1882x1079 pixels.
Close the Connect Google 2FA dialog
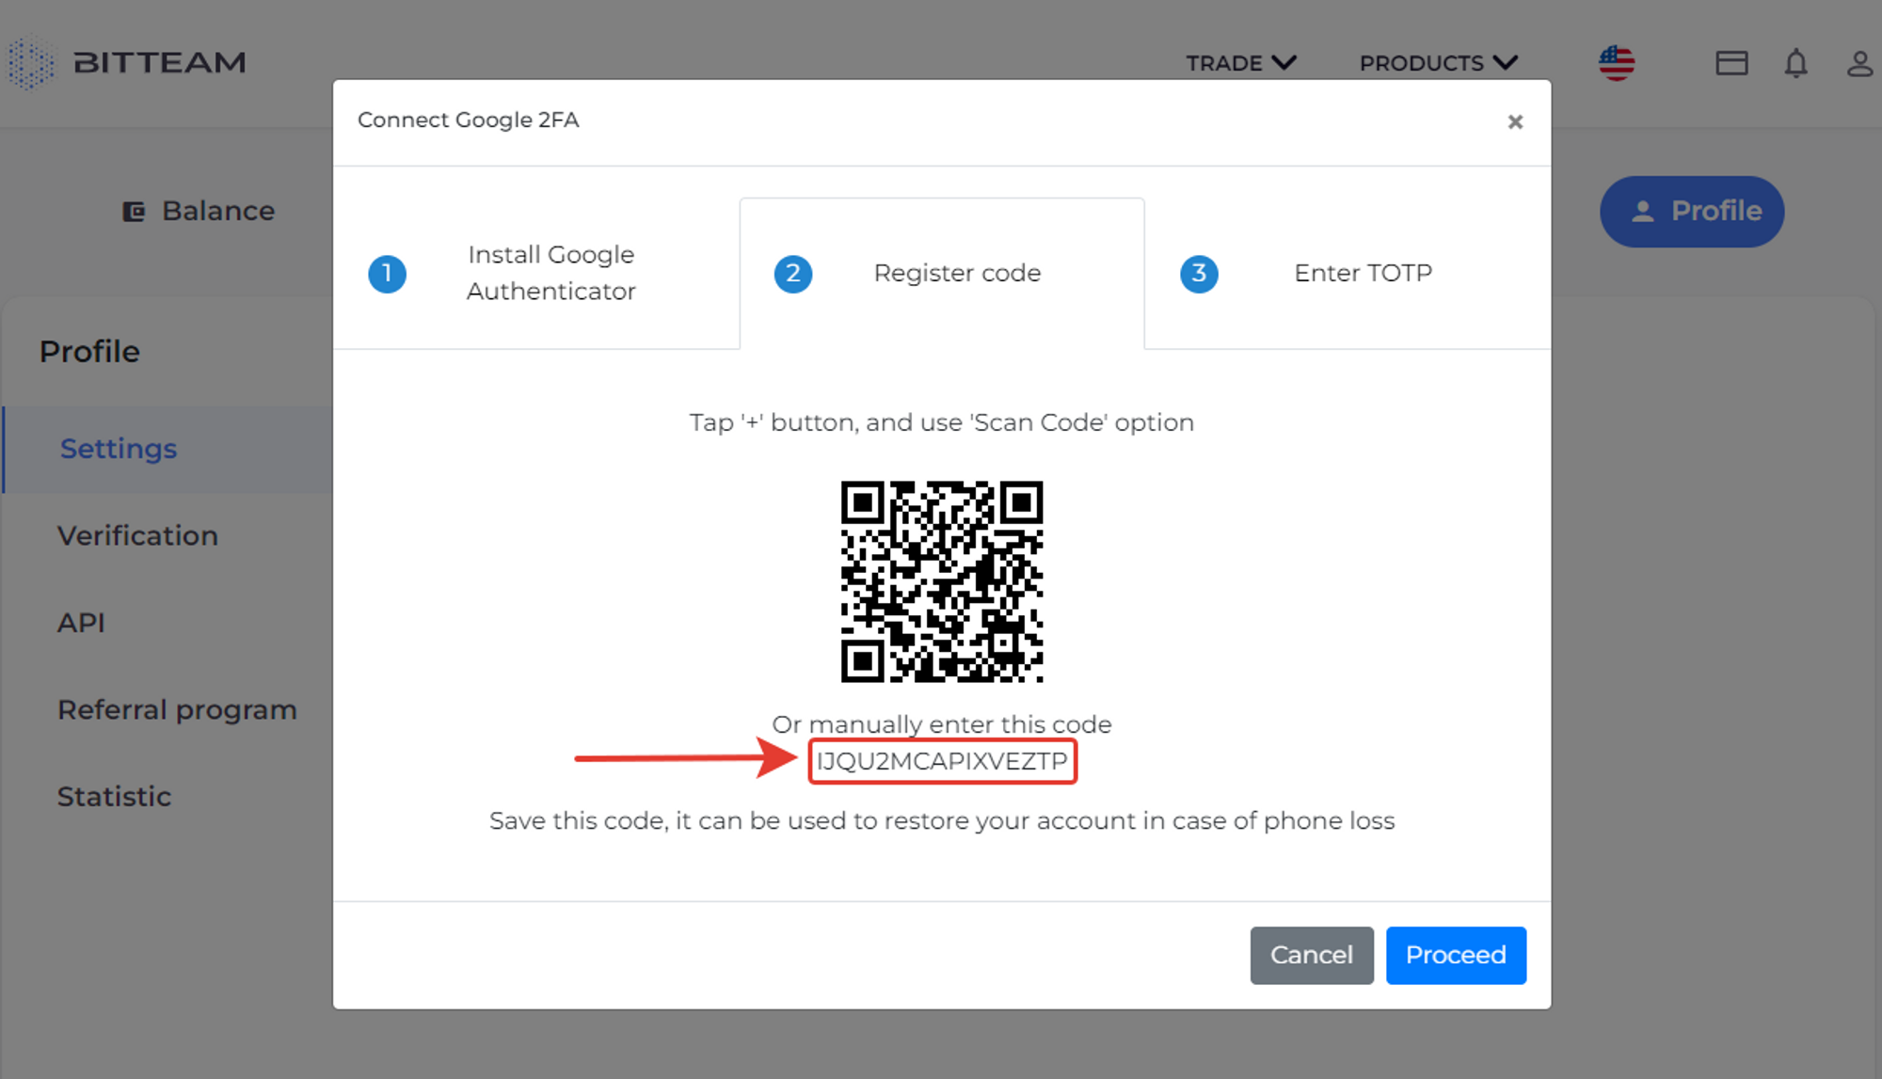click(1515, 121)
